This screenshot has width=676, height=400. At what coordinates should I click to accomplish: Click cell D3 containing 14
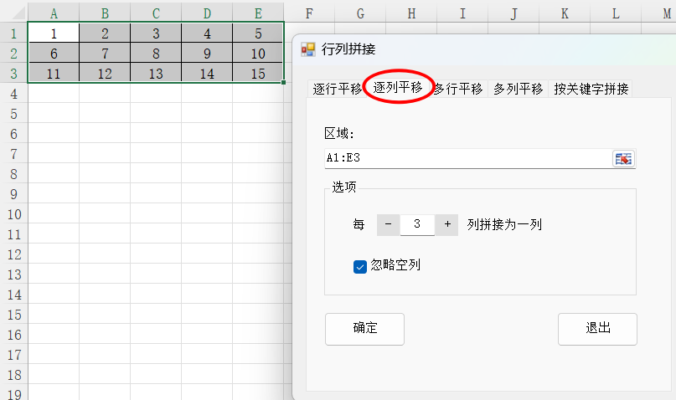pyautogui.click(x=207, y=73)
